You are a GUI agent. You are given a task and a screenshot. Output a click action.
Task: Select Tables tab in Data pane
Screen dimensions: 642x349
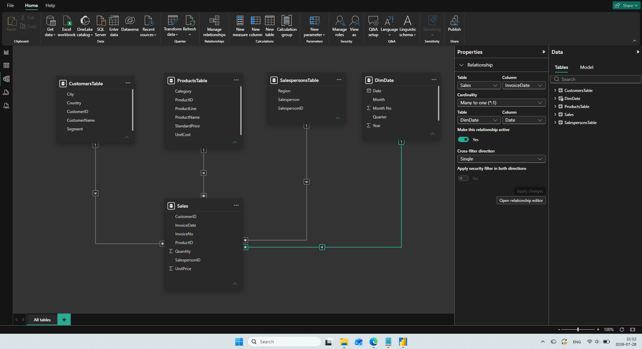561,67
